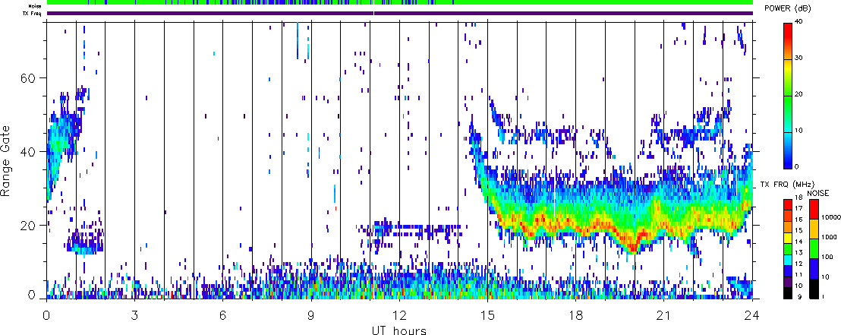Click the "40" label on the power colorbar
Image resolution: width=841 pixels, height=335 pixels.
pyautogui.click(x=798, y=22)
